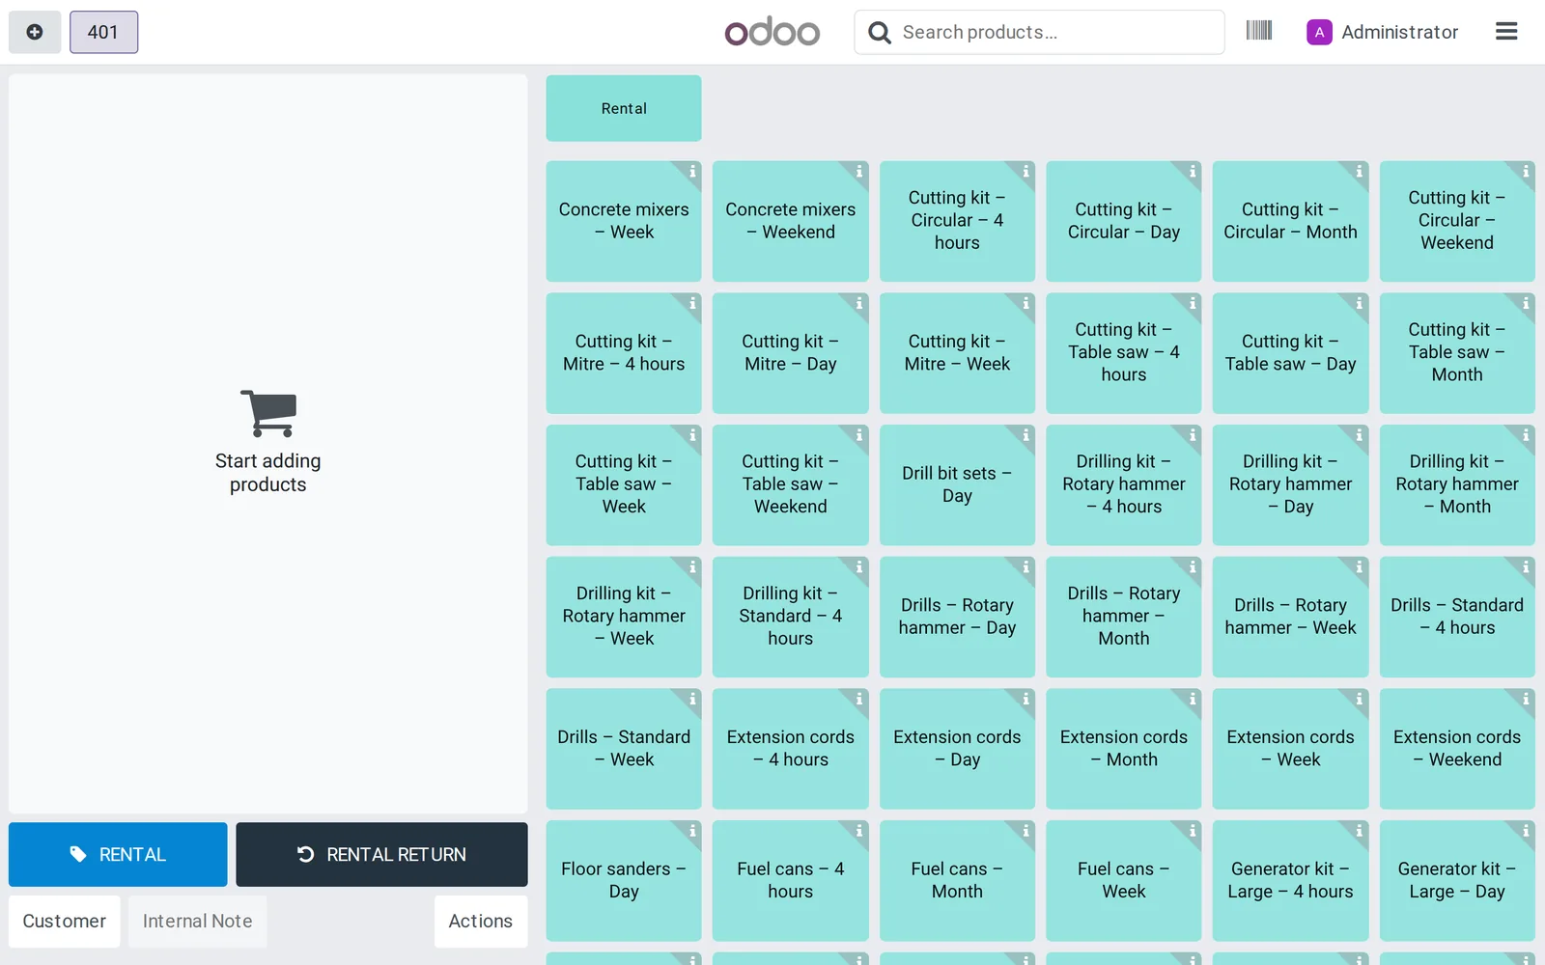Add Cutting kit – Circular – 4 hours
Viewport: 1545px width, 965px height.
tap(957, 221)
